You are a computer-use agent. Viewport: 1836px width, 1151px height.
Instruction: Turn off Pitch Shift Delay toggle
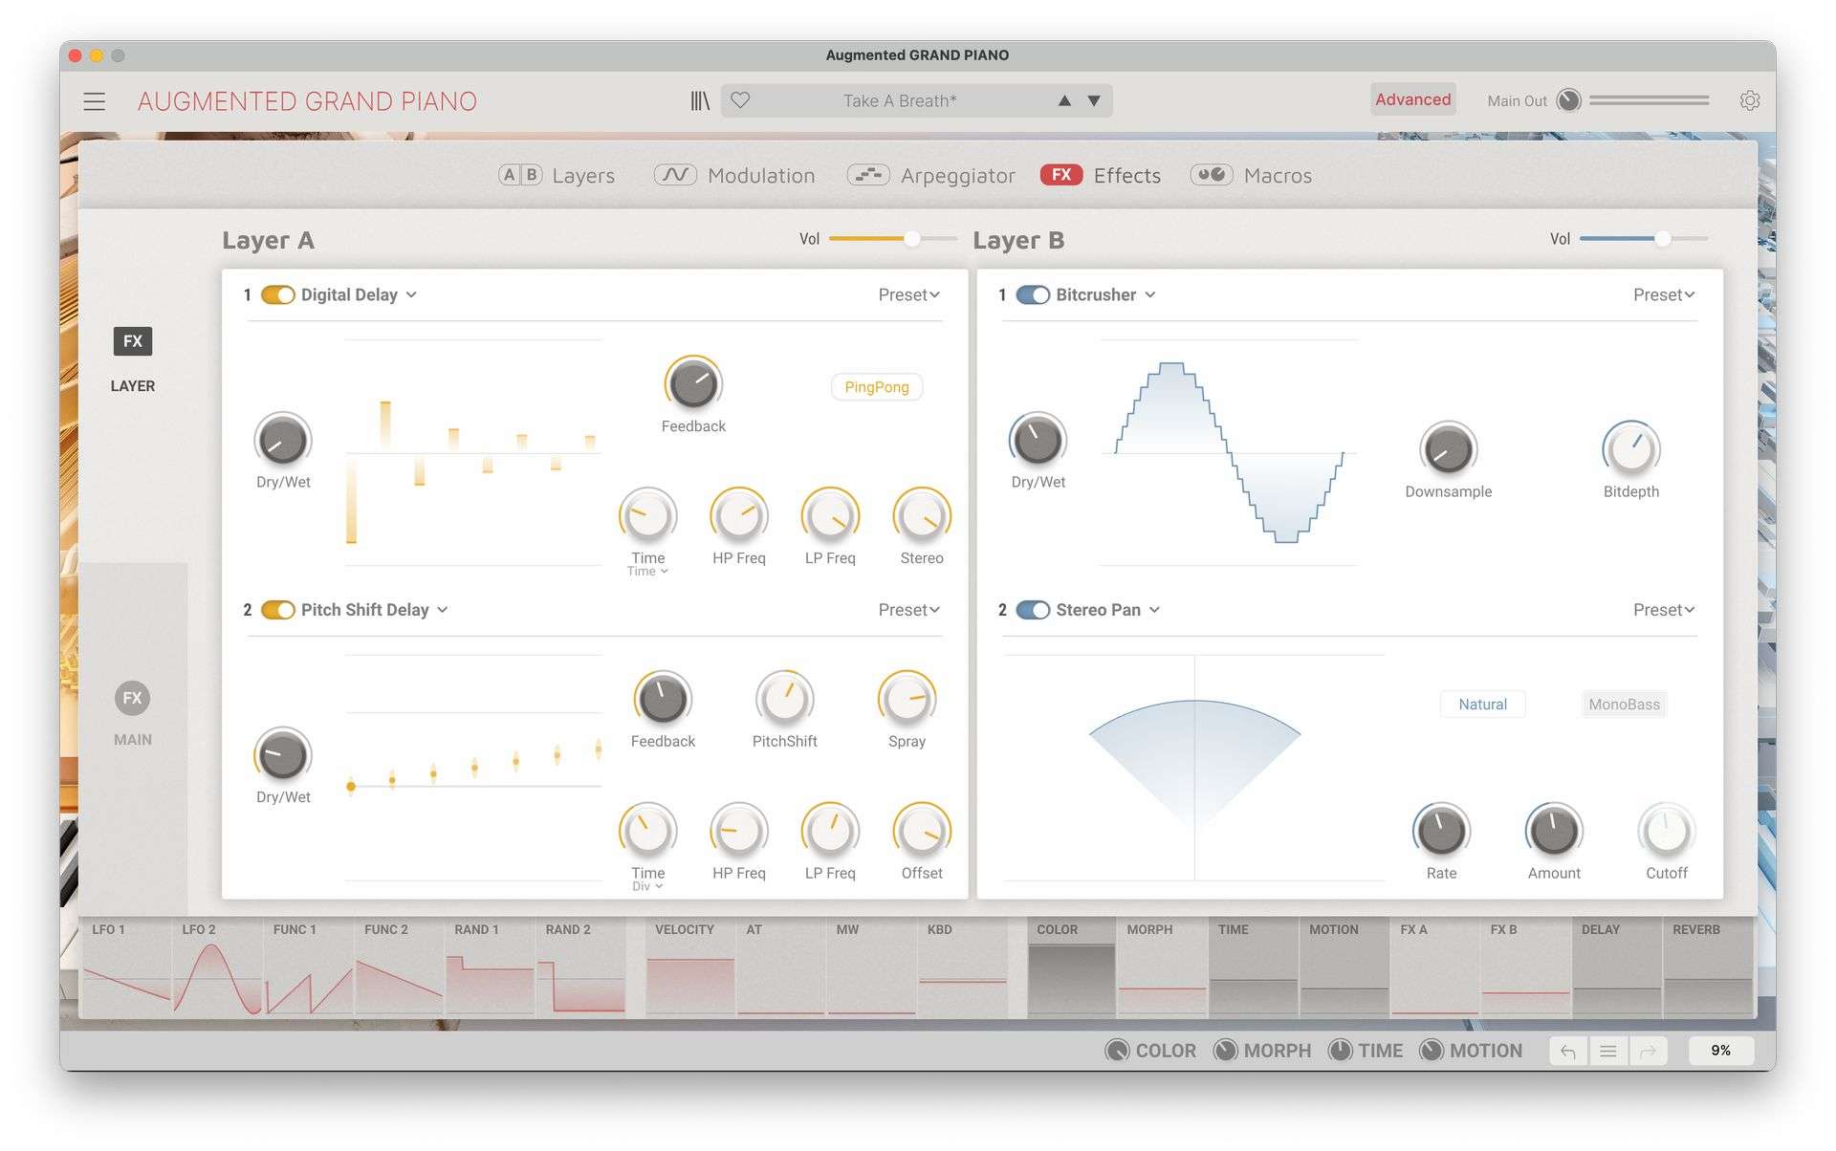click(277, 610)
